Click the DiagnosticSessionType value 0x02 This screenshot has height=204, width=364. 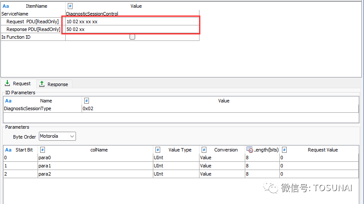[x=220, y=108]
